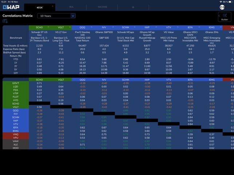Screen dimensions: 234x175
Task: Remove the IVV column with its X
Action: point(113,27)
